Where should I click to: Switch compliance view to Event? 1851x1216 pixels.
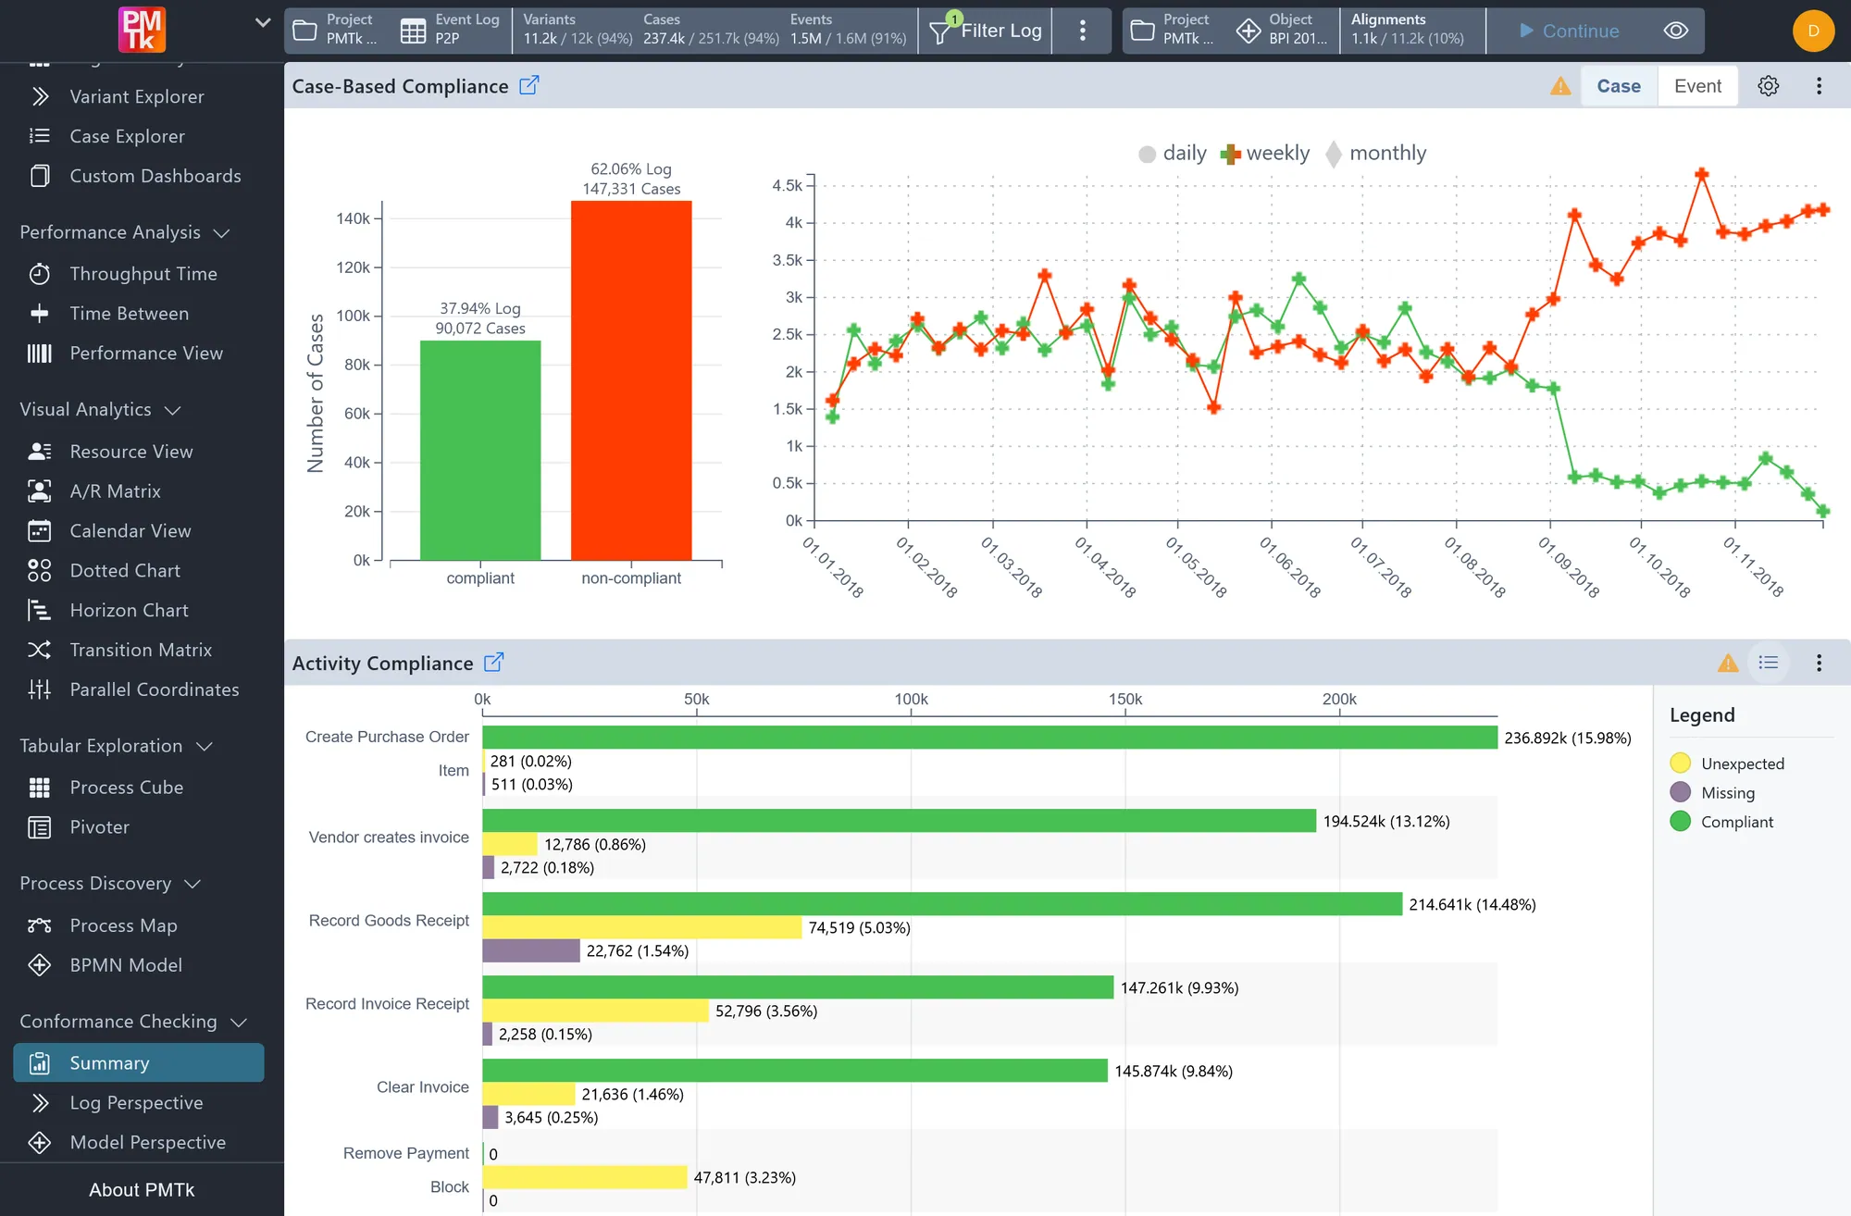pyautogui.click(x=1697, y=86)
